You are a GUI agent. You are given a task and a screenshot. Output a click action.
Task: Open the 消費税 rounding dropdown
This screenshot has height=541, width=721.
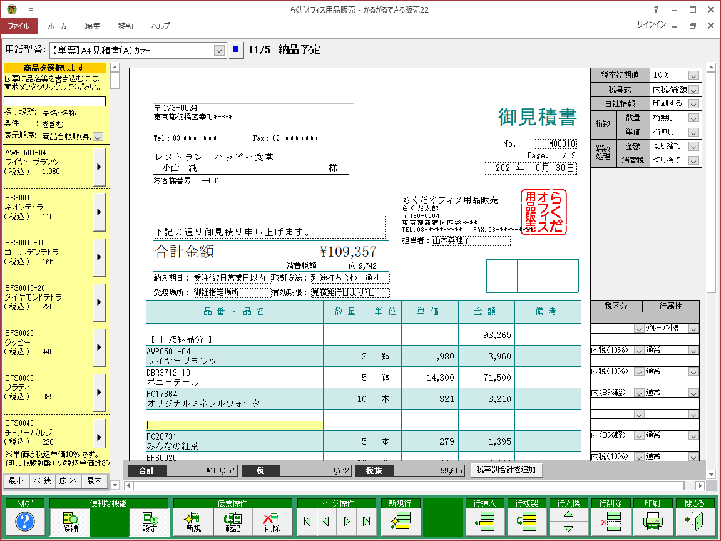[x=693, y=160]
